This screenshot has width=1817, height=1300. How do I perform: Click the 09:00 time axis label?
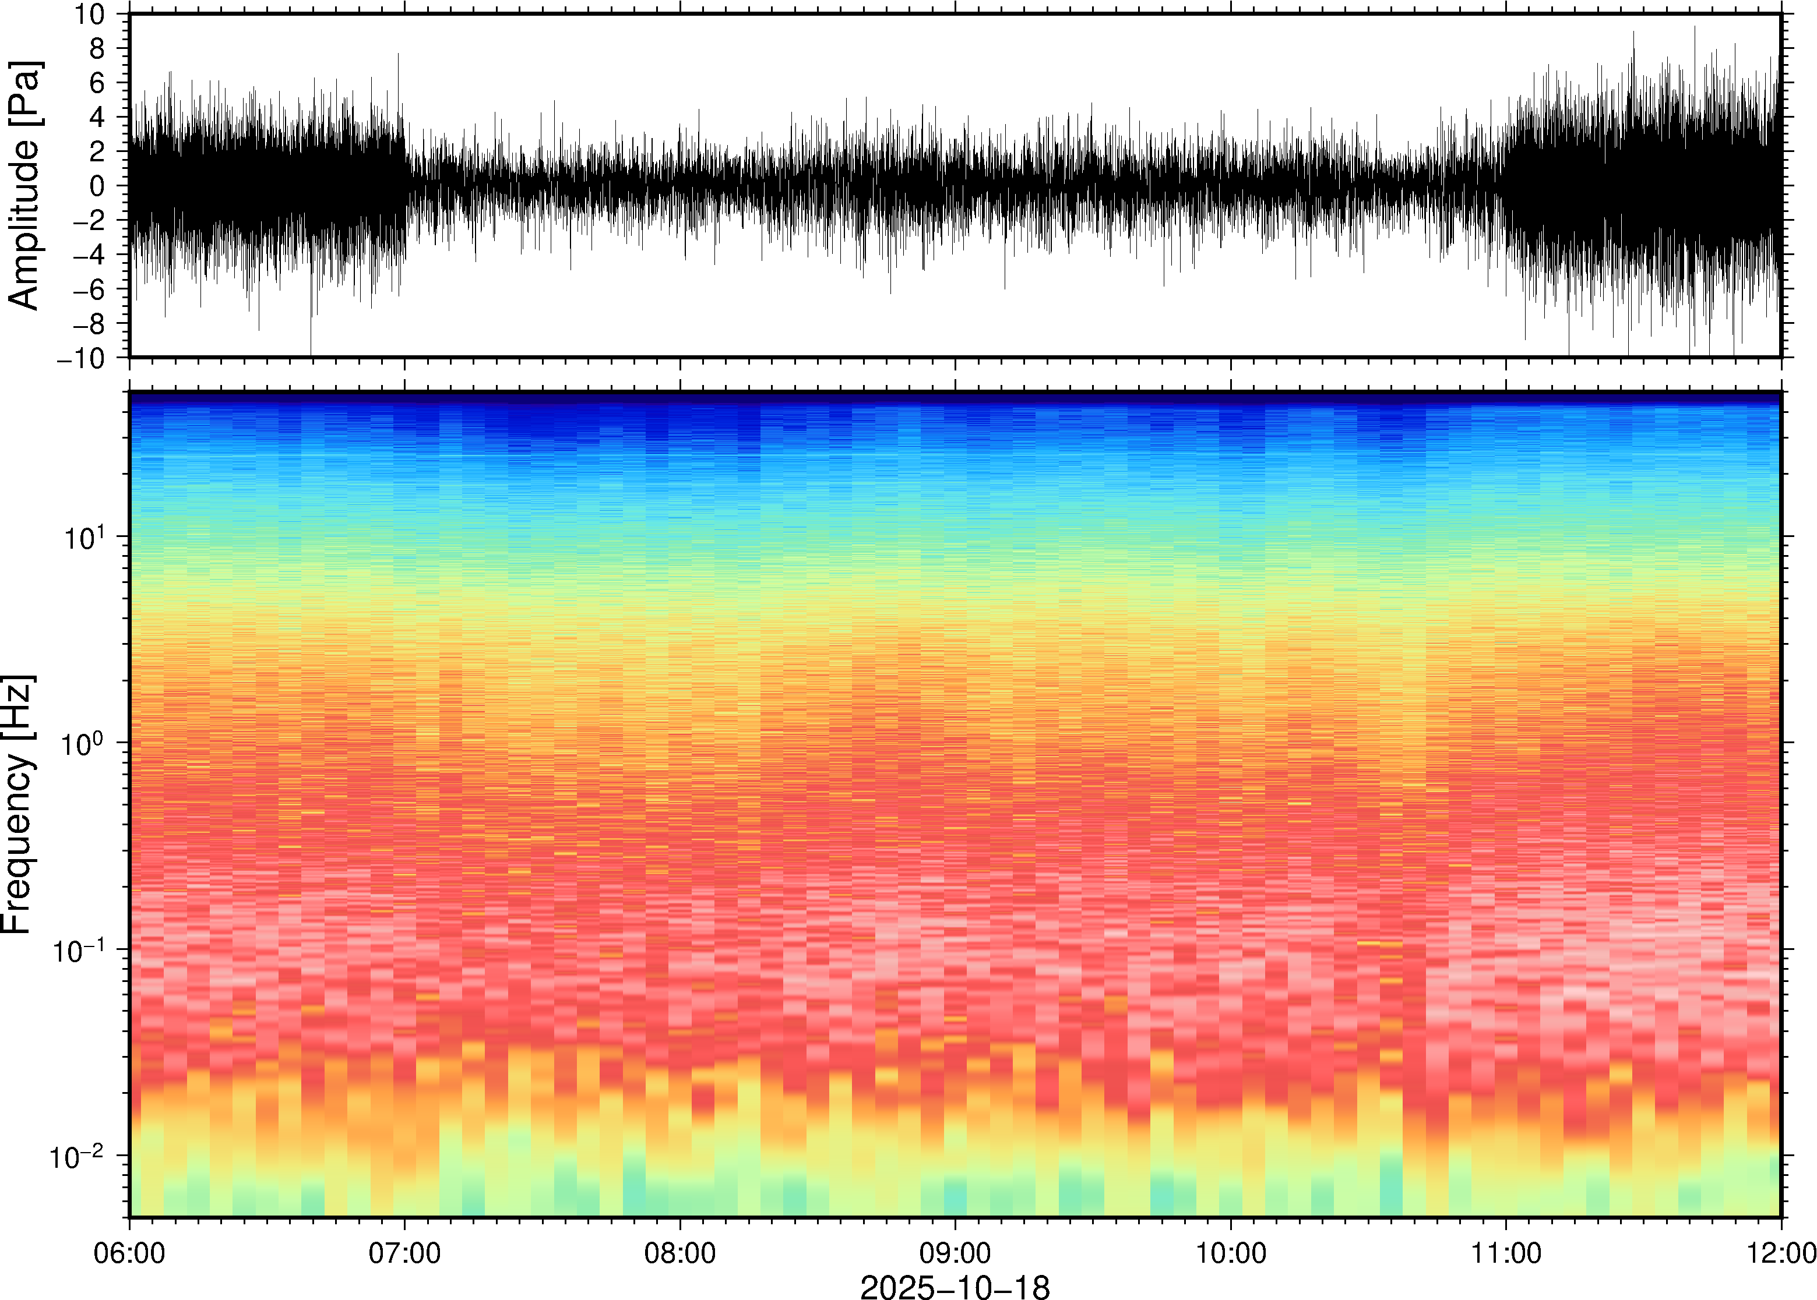pyautogui.click(x=955, y=1253)
